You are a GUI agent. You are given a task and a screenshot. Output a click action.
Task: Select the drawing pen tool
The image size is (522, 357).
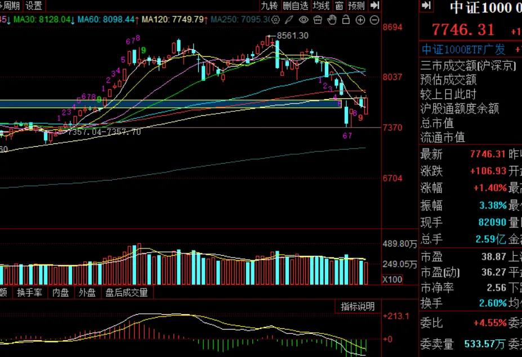289,20
